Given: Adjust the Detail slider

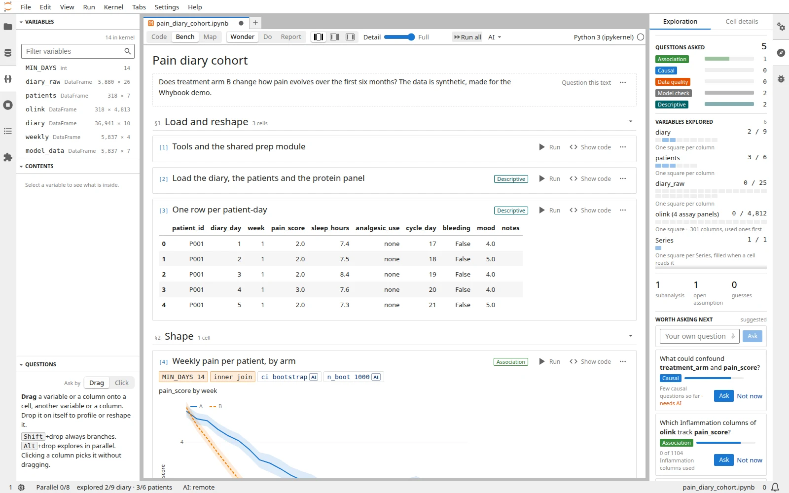Looking at the screenshot, I should click(399, 37).
